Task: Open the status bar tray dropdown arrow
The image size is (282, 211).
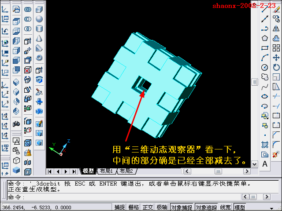Action: tap(271, 208)
